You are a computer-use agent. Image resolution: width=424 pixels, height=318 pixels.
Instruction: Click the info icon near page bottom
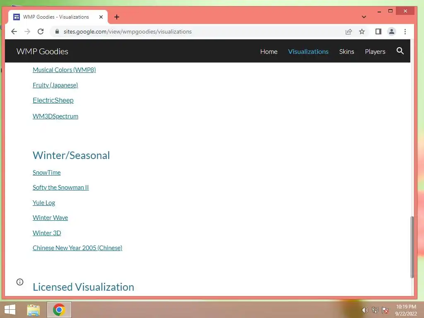click(20, 282)
